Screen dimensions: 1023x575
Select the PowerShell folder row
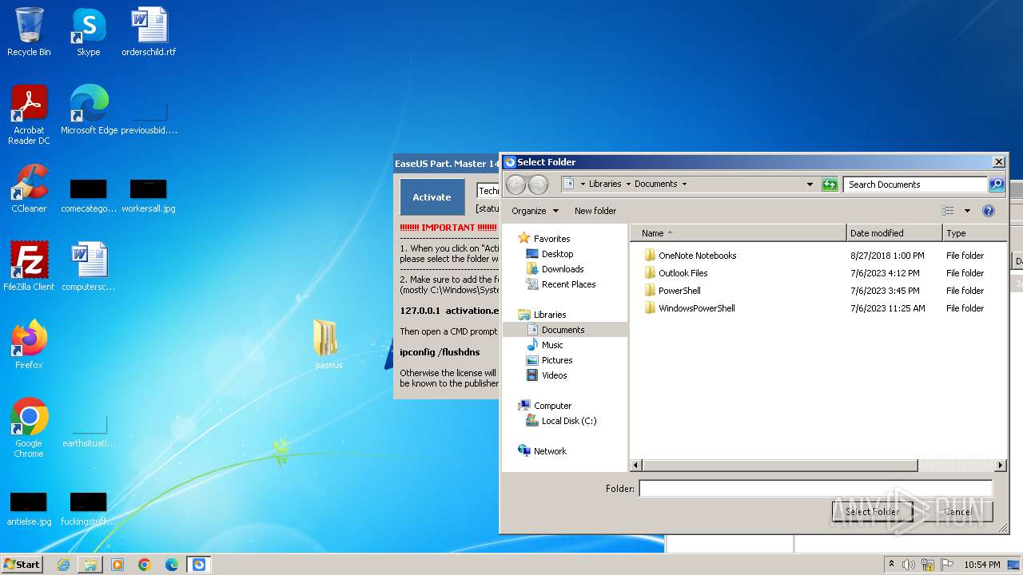point(679,291)
